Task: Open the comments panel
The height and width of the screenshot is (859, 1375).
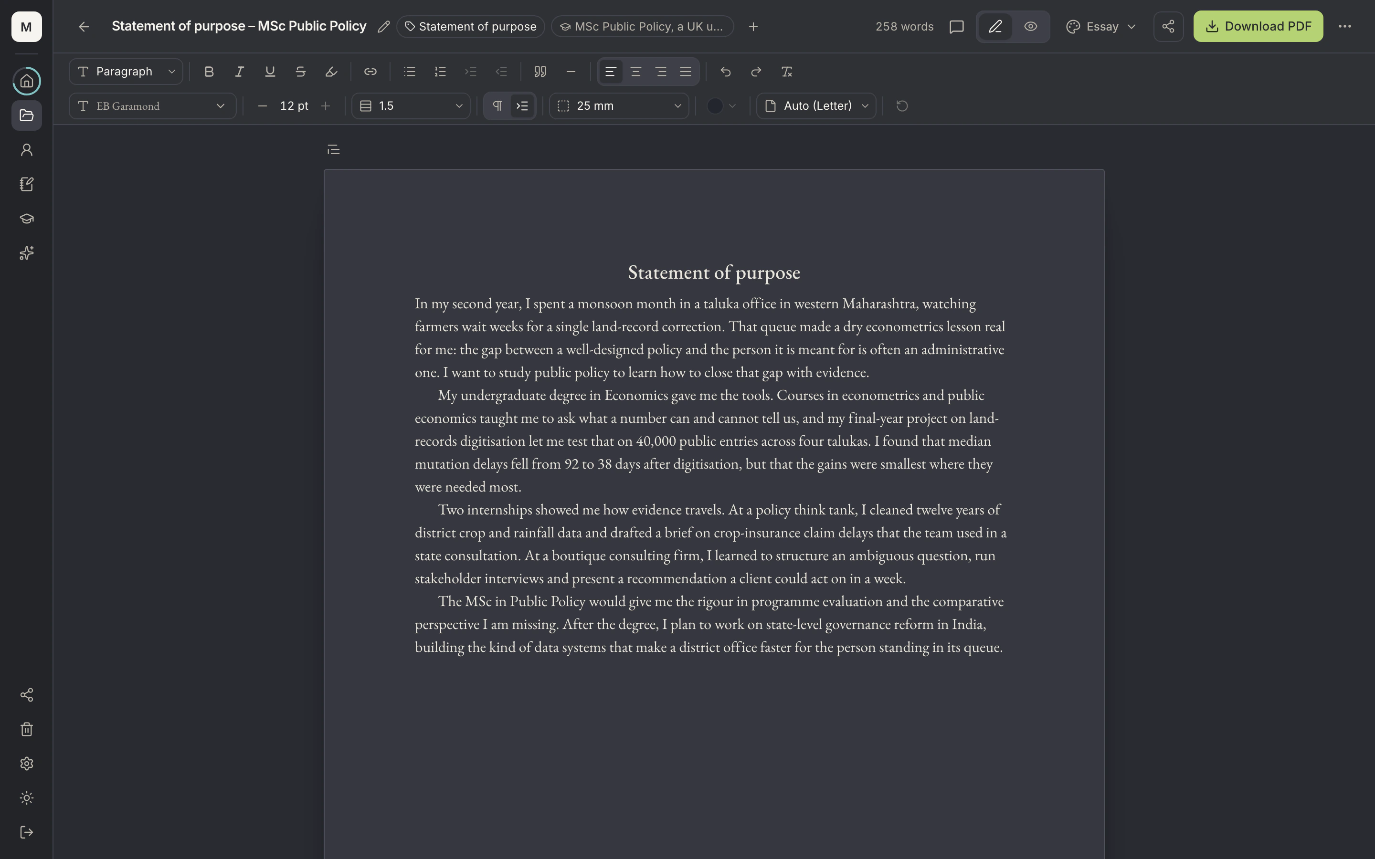Action: pos(957,27)
